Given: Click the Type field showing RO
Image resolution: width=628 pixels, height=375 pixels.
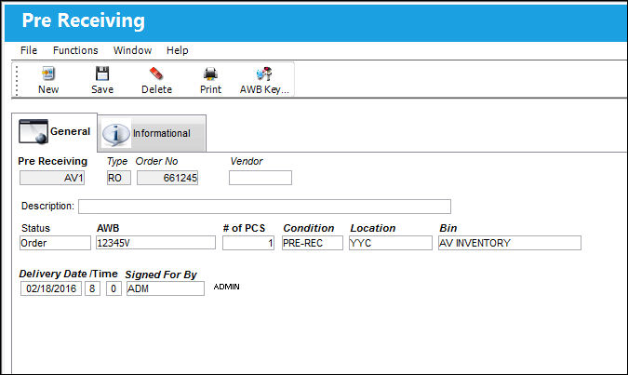Looking at the screenshot, I should pos(118,178).
